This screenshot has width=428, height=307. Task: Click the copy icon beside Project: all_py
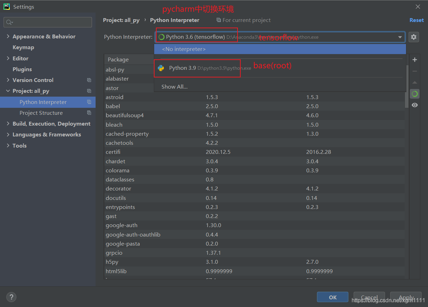[x=89, y=91]
